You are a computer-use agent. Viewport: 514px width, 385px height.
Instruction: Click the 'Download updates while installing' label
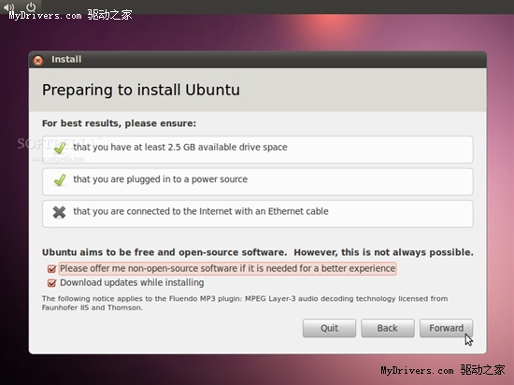[132, 283]
